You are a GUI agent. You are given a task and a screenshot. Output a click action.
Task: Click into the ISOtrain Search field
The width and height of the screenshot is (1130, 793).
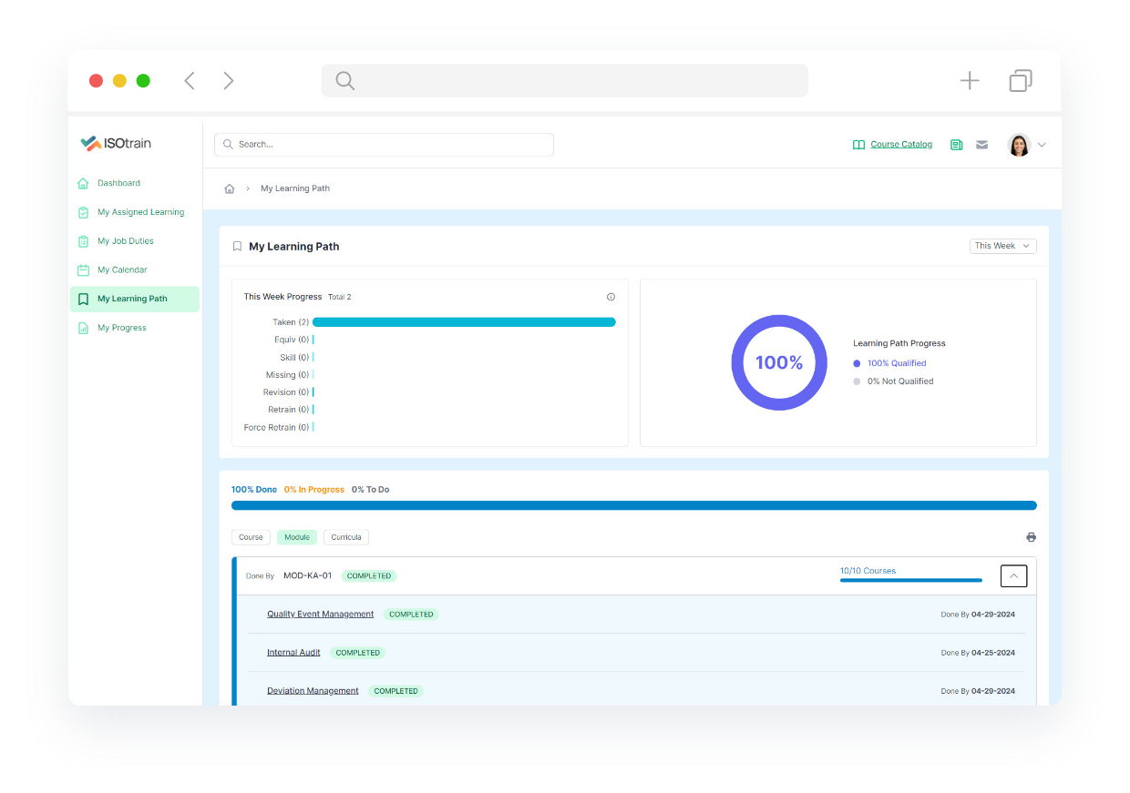384,145
